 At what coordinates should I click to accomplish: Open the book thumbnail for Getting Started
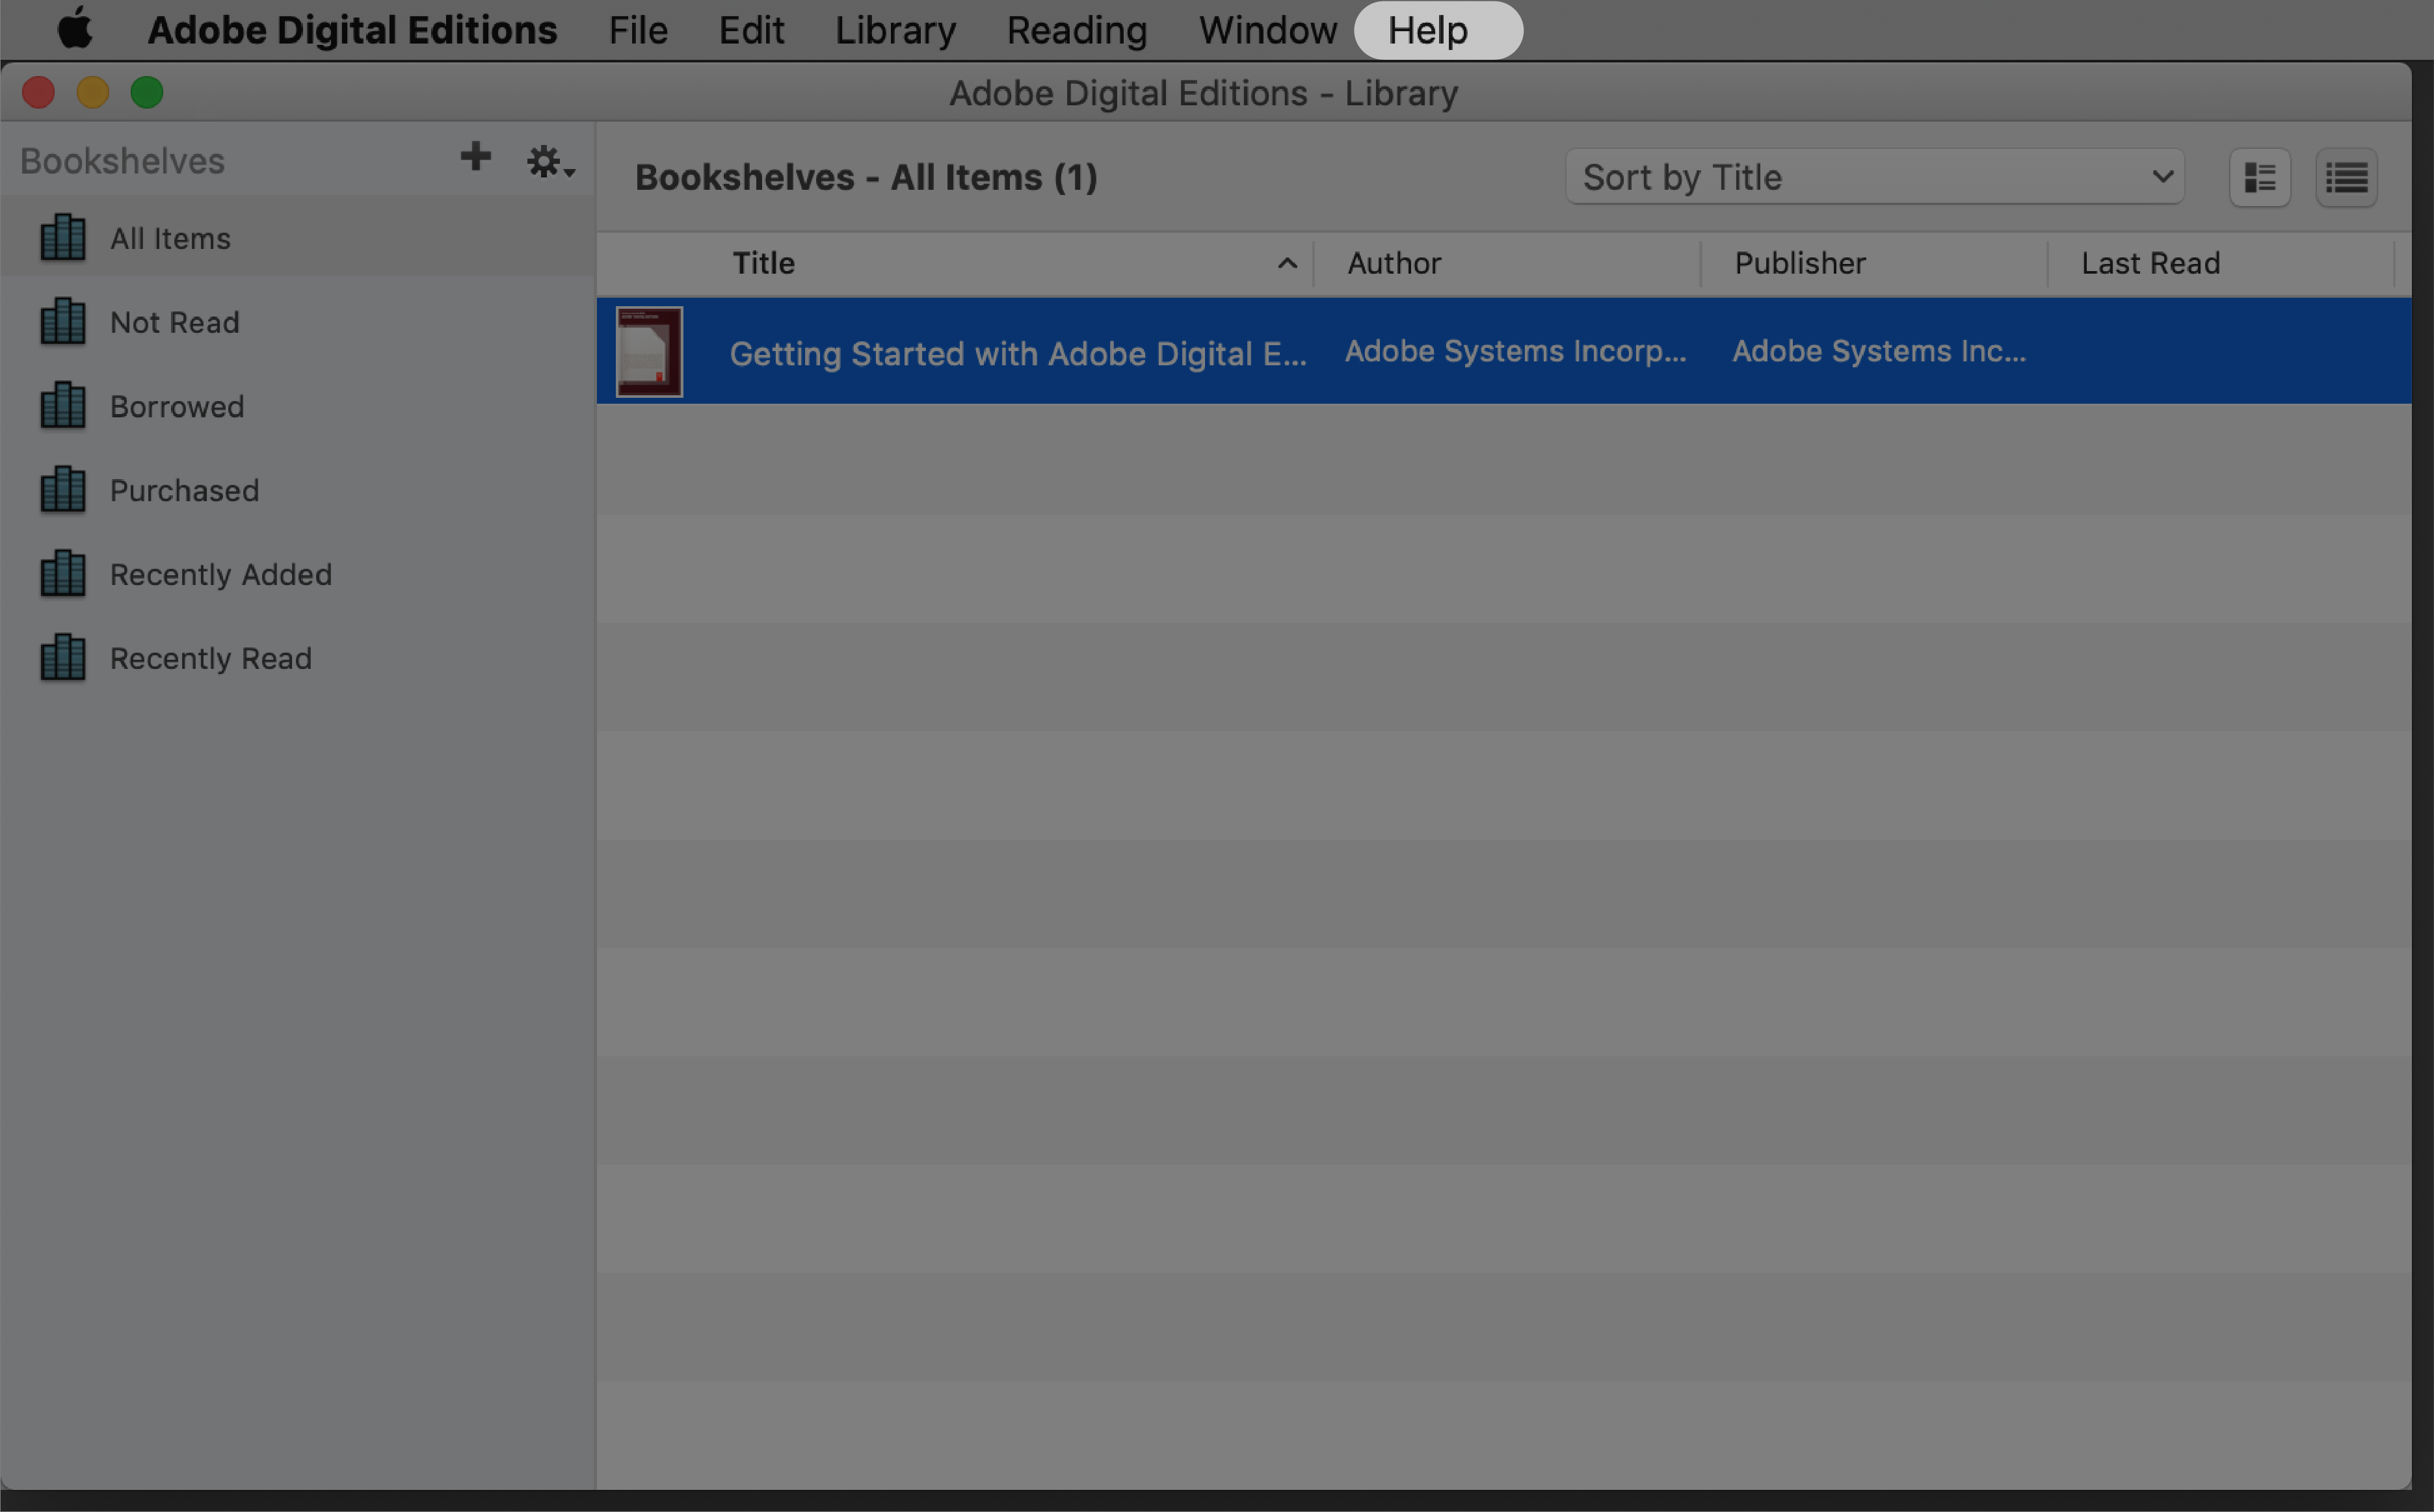point(646,350)
